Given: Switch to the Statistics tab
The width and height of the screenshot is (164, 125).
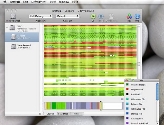Looking at the screenshot, I should pos(63,114).
